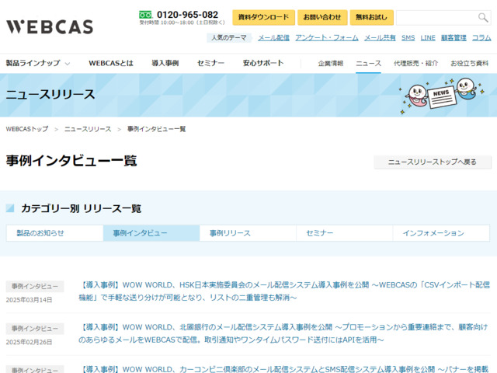This screenshot has width=497, height=373.
Task: Open メール共有 theme link
Action: pos(380,38)
